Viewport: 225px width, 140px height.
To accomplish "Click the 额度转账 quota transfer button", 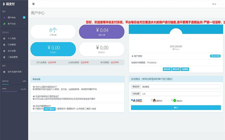I will (167, 69).
